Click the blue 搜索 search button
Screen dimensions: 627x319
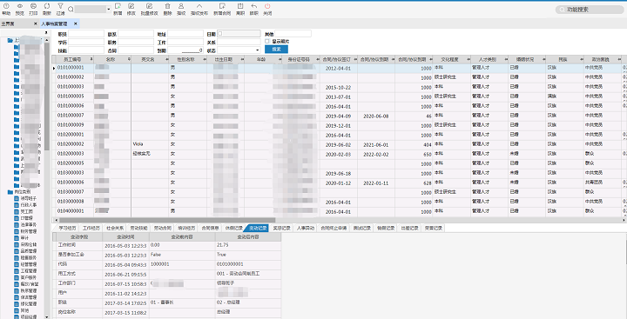pos(276,50)
